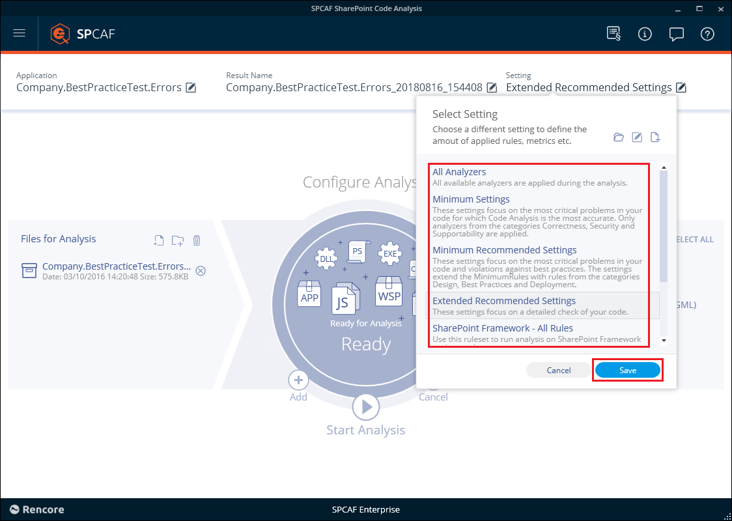Add folder icon in Files for Analysis
Image resolution: width=732 pixels, height=521 pixels.
(177, 240)
